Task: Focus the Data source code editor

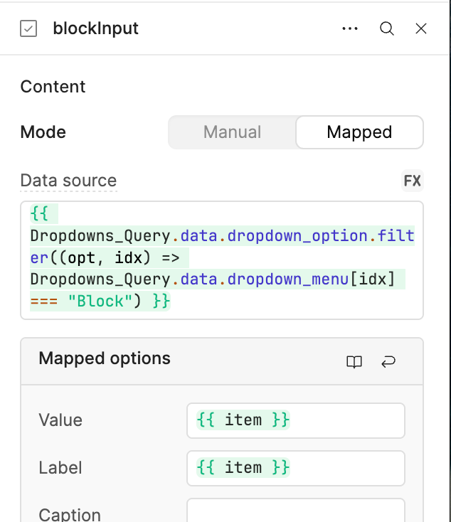Action: point(222,260)
